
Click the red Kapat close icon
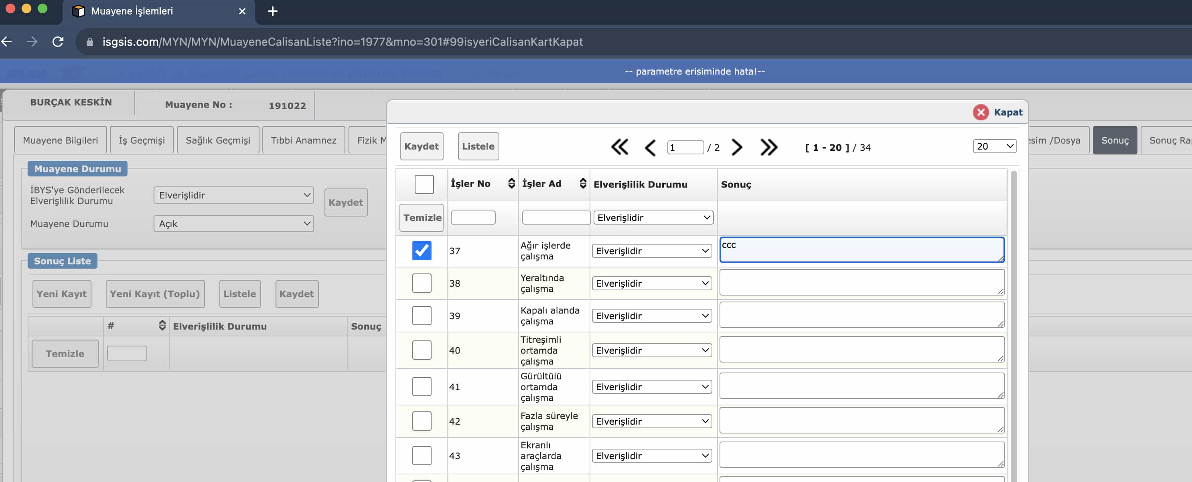tap(981, 112)
